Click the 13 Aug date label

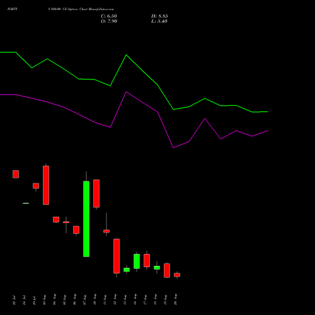[125, 300]
